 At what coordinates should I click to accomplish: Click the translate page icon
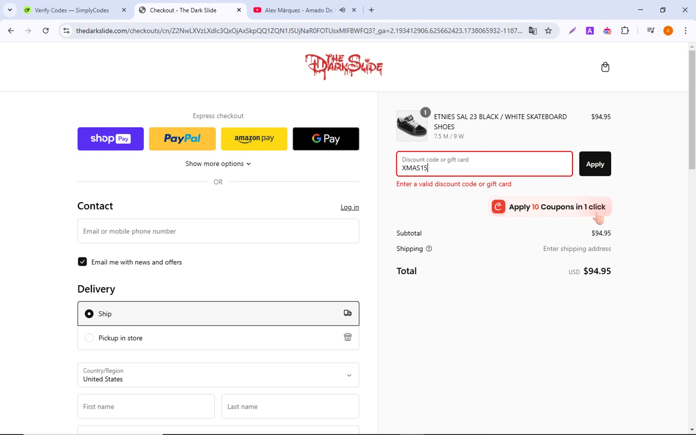click(x=533, y=31)
